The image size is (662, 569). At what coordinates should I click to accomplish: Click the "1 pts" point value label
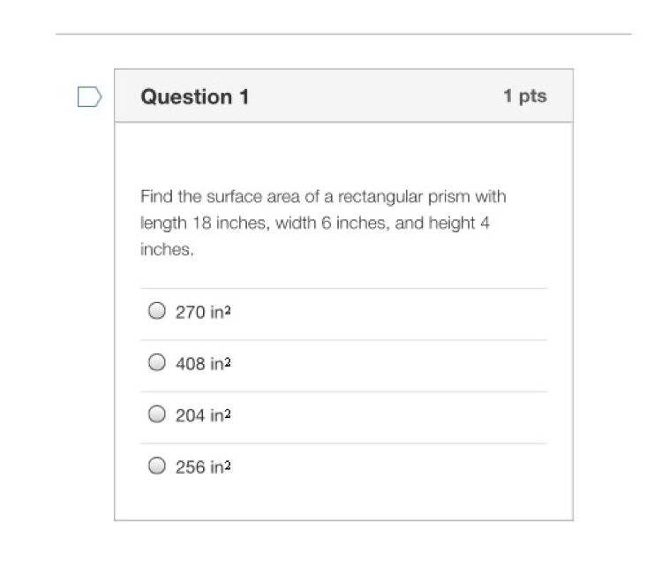pos(525,96)
